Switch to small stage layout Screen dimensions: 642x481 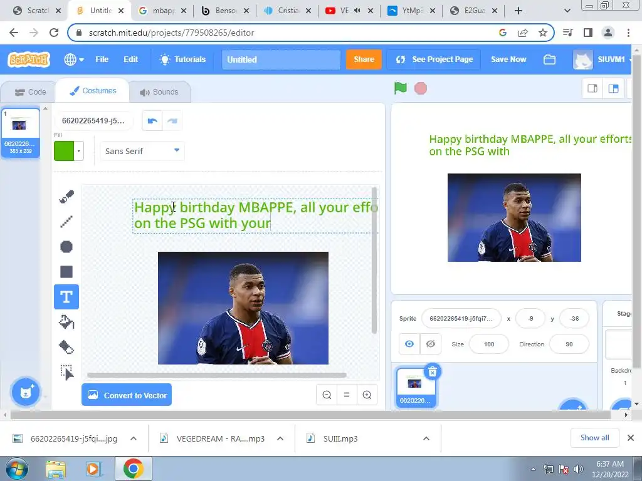(x=592, y=88)
